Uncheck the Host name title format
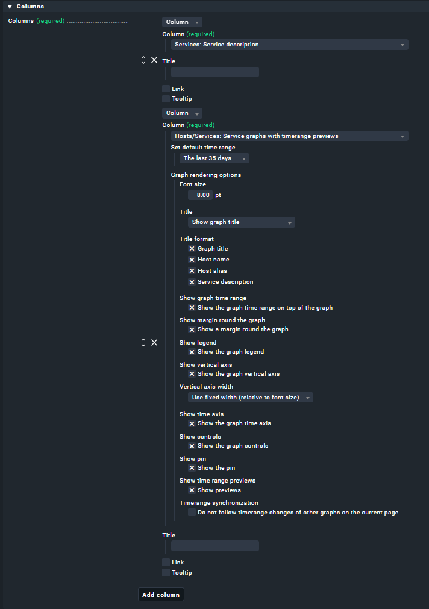The width and height of the screenshot is (429, 609). (x=192, y=260)
